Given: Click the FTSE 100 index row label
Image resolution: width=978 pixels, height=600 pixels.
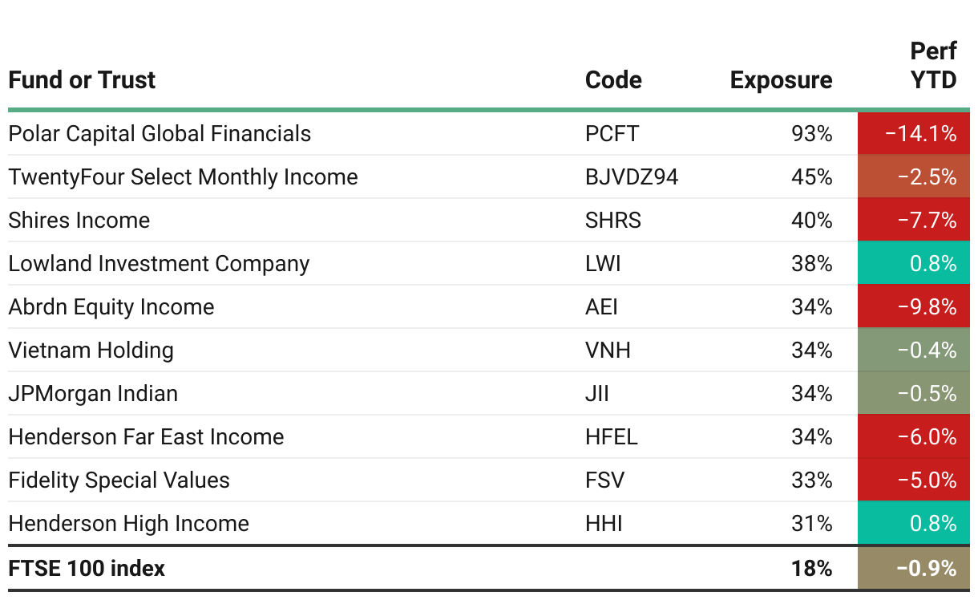Looking at the screenshot, I should (x=87, y=568).
